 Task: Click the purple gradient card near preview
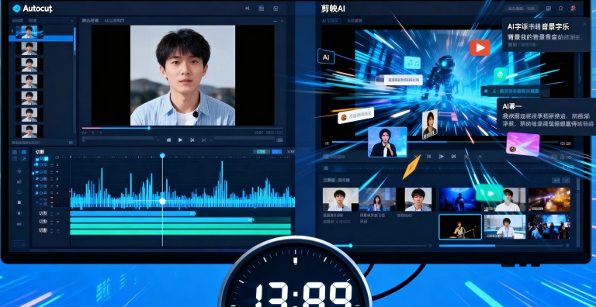pyautogui.click(x=523, y=143)
